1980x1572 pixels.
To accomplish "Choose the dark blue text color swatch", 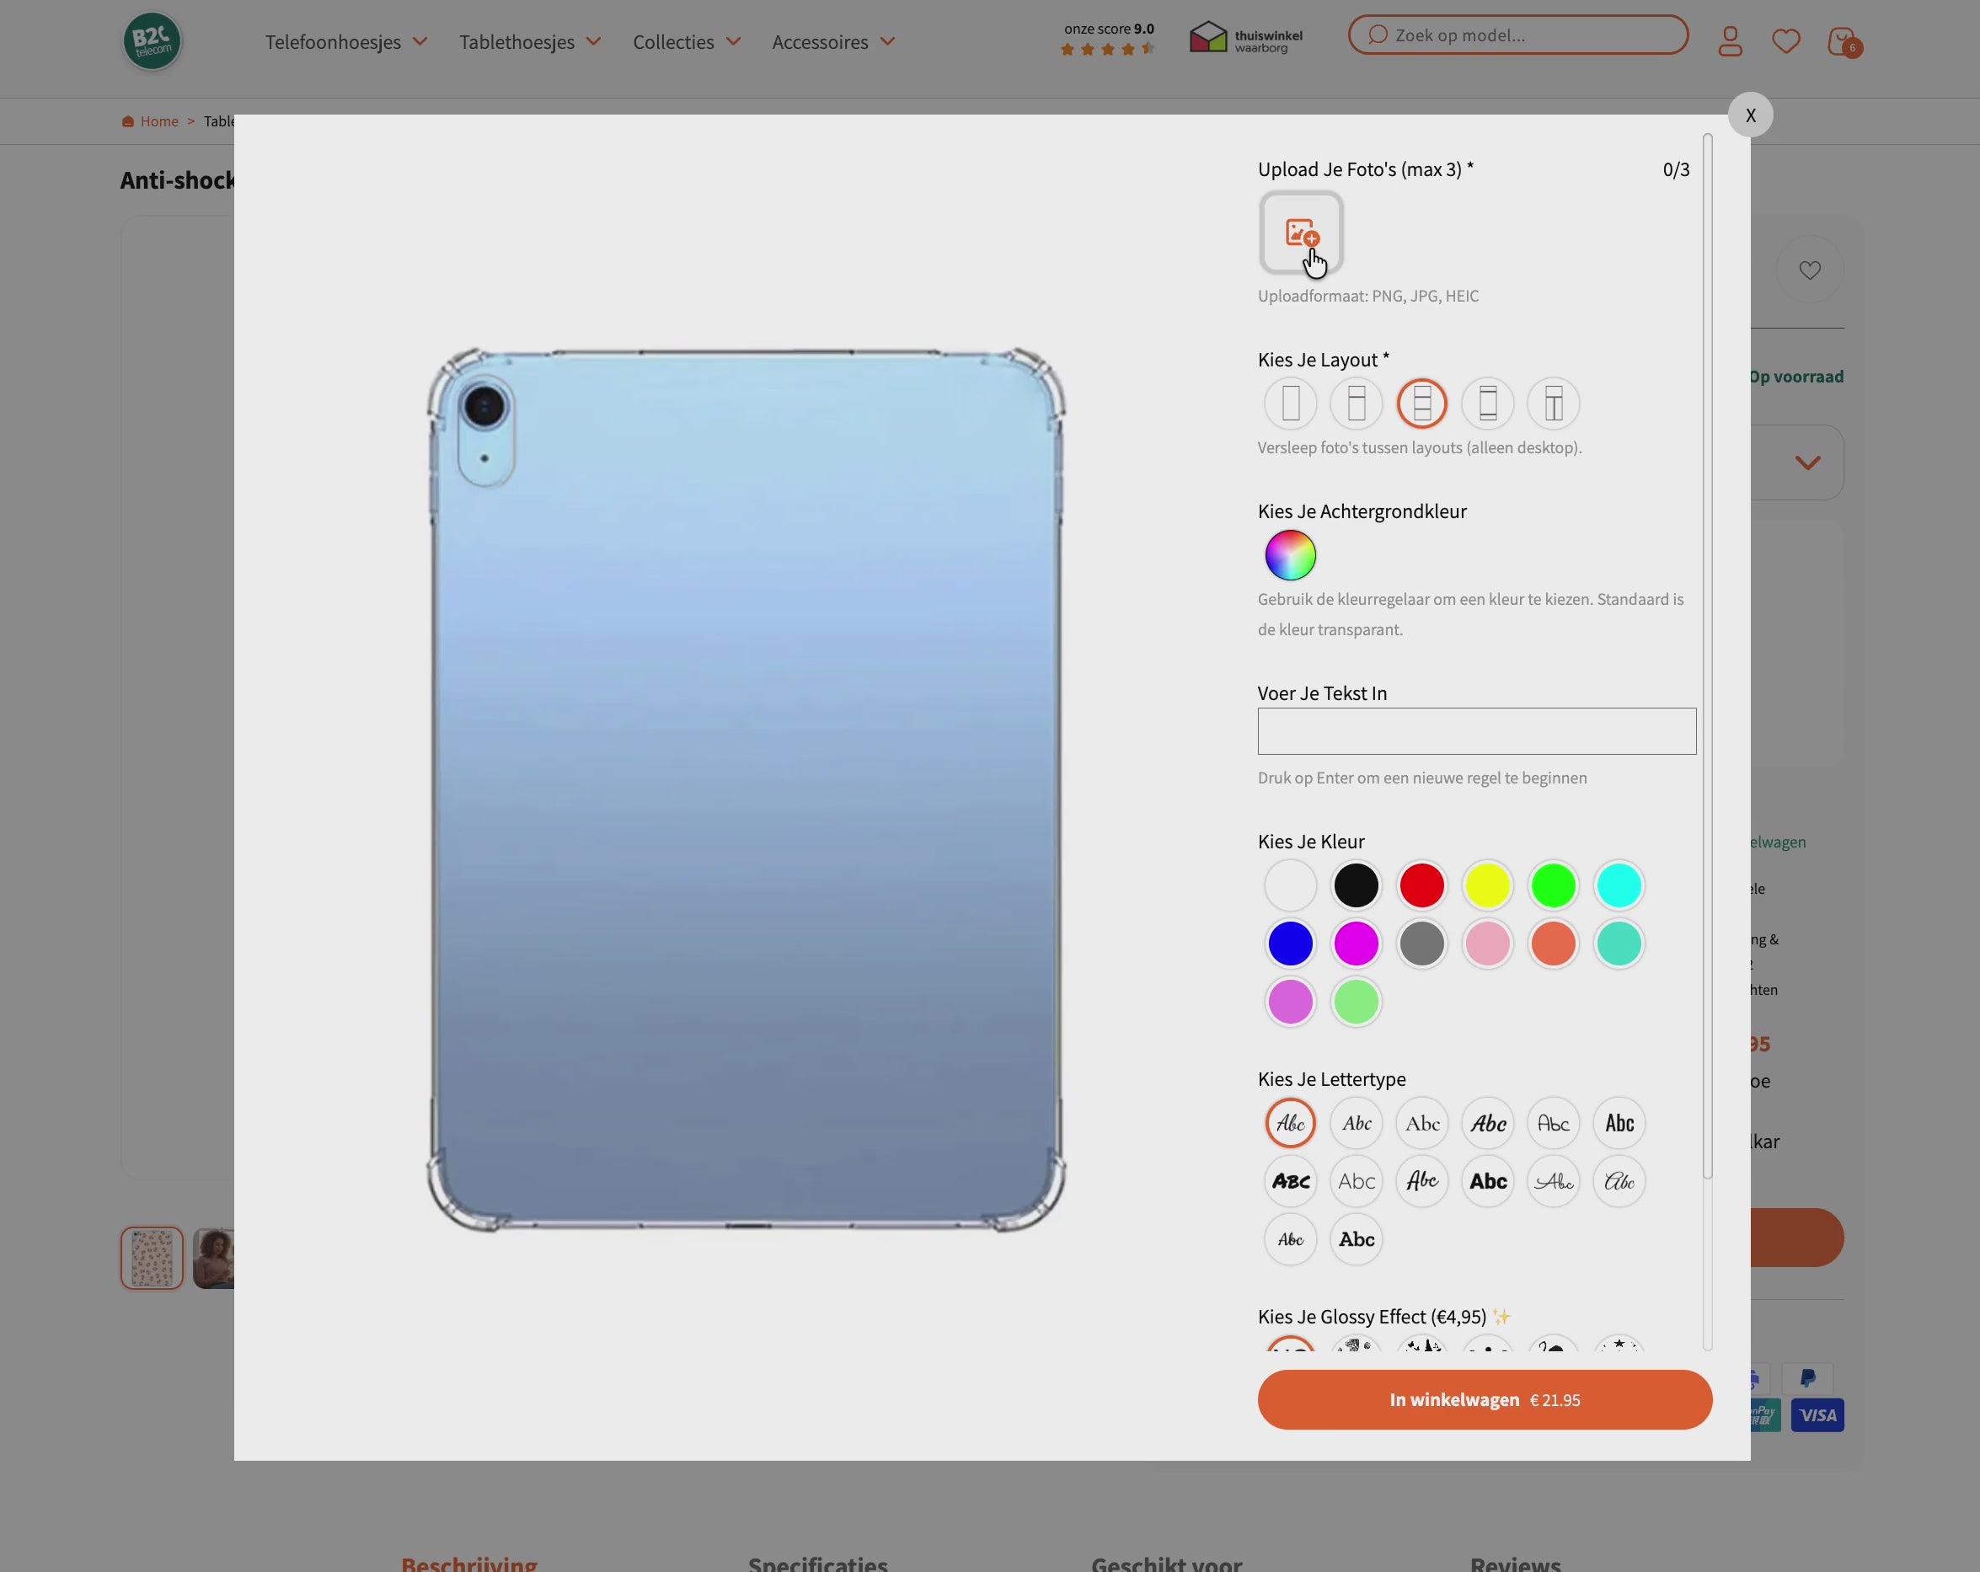I will [1290, 943].
